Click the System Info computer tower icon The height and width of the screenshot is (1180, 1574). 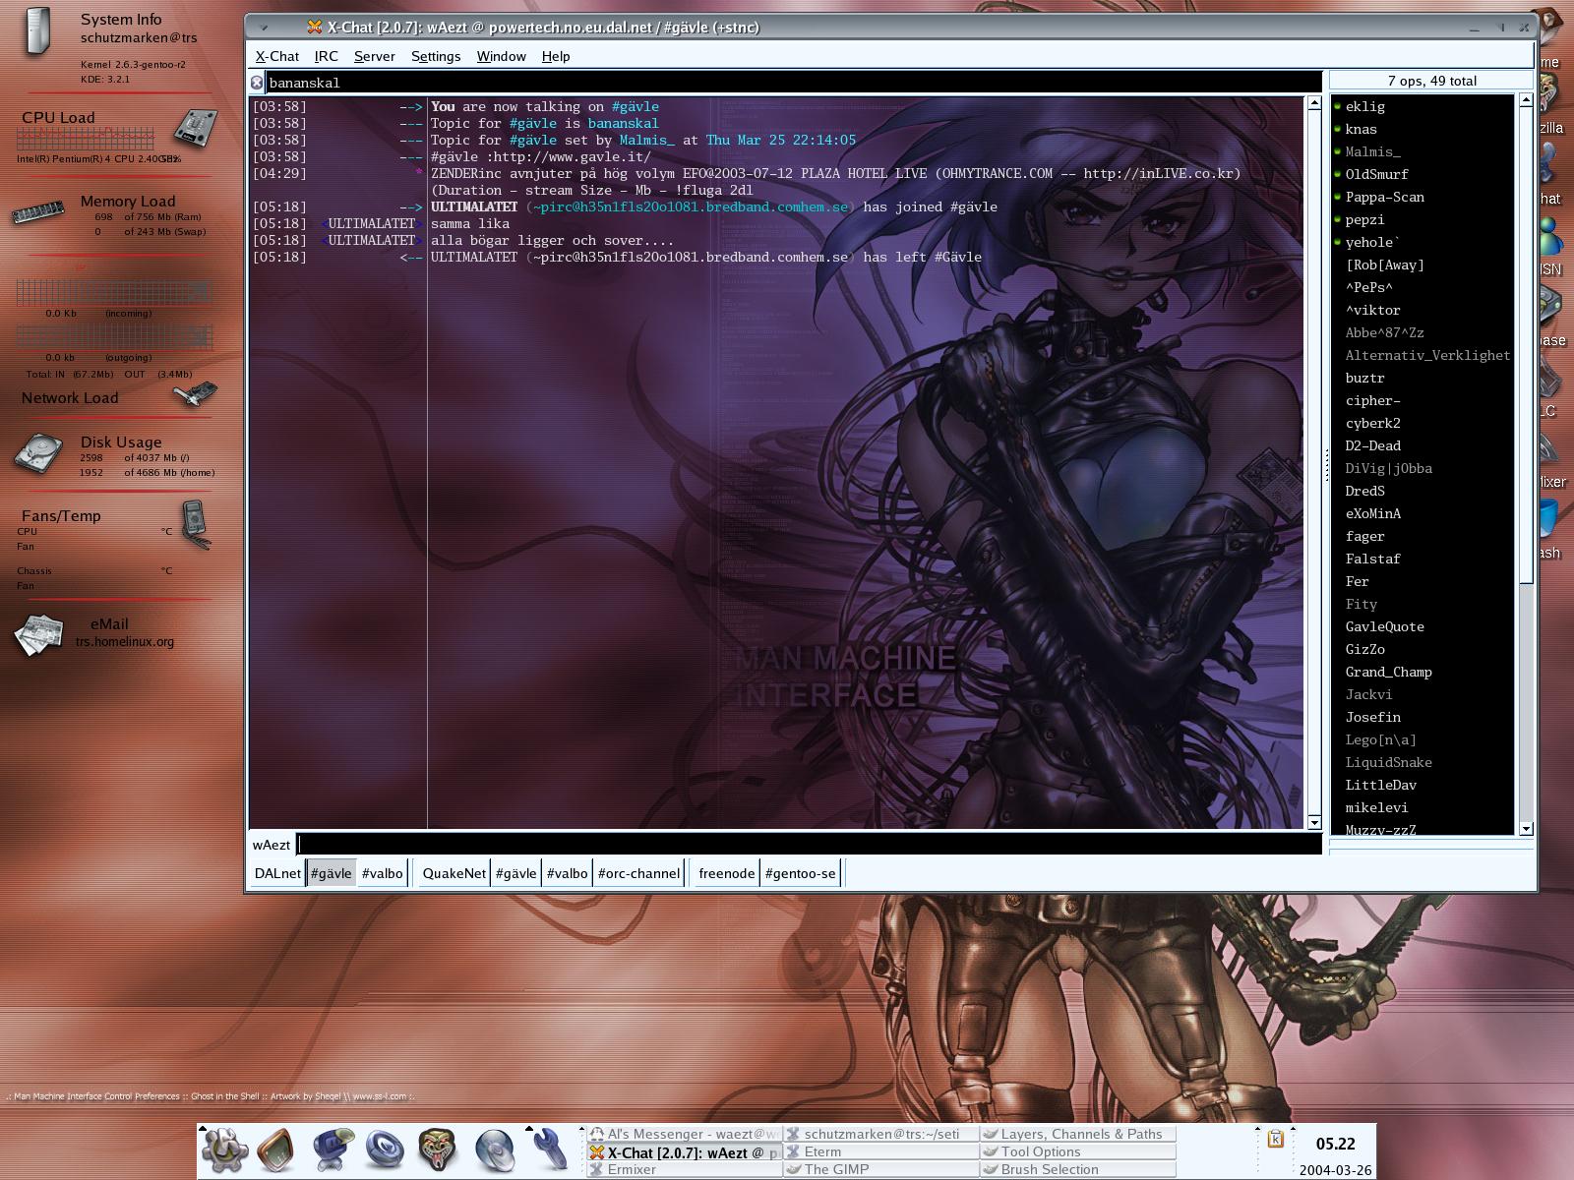(37, 30)
